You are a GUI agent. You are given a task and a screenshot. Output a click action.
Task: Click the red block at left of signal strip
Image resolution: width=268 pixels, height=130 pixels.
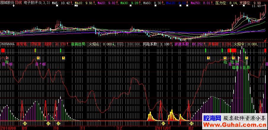[x=3, y=50]
